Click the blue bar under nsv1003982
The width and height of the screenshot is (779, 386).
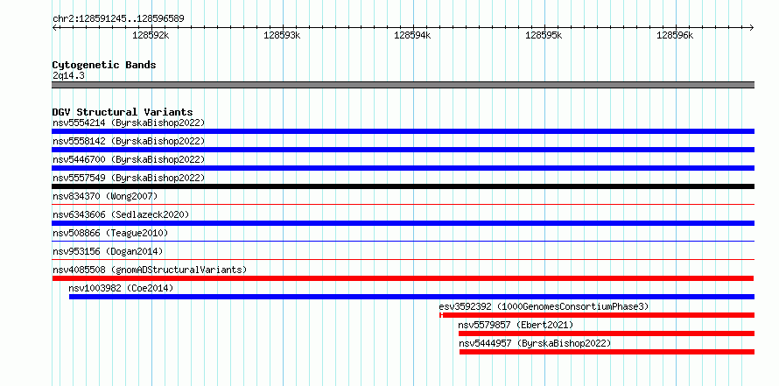pos(411,297)
